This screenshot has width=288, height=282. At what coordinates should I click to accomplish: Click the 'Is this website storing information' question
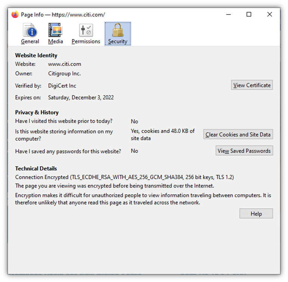(x=64, y=135)
